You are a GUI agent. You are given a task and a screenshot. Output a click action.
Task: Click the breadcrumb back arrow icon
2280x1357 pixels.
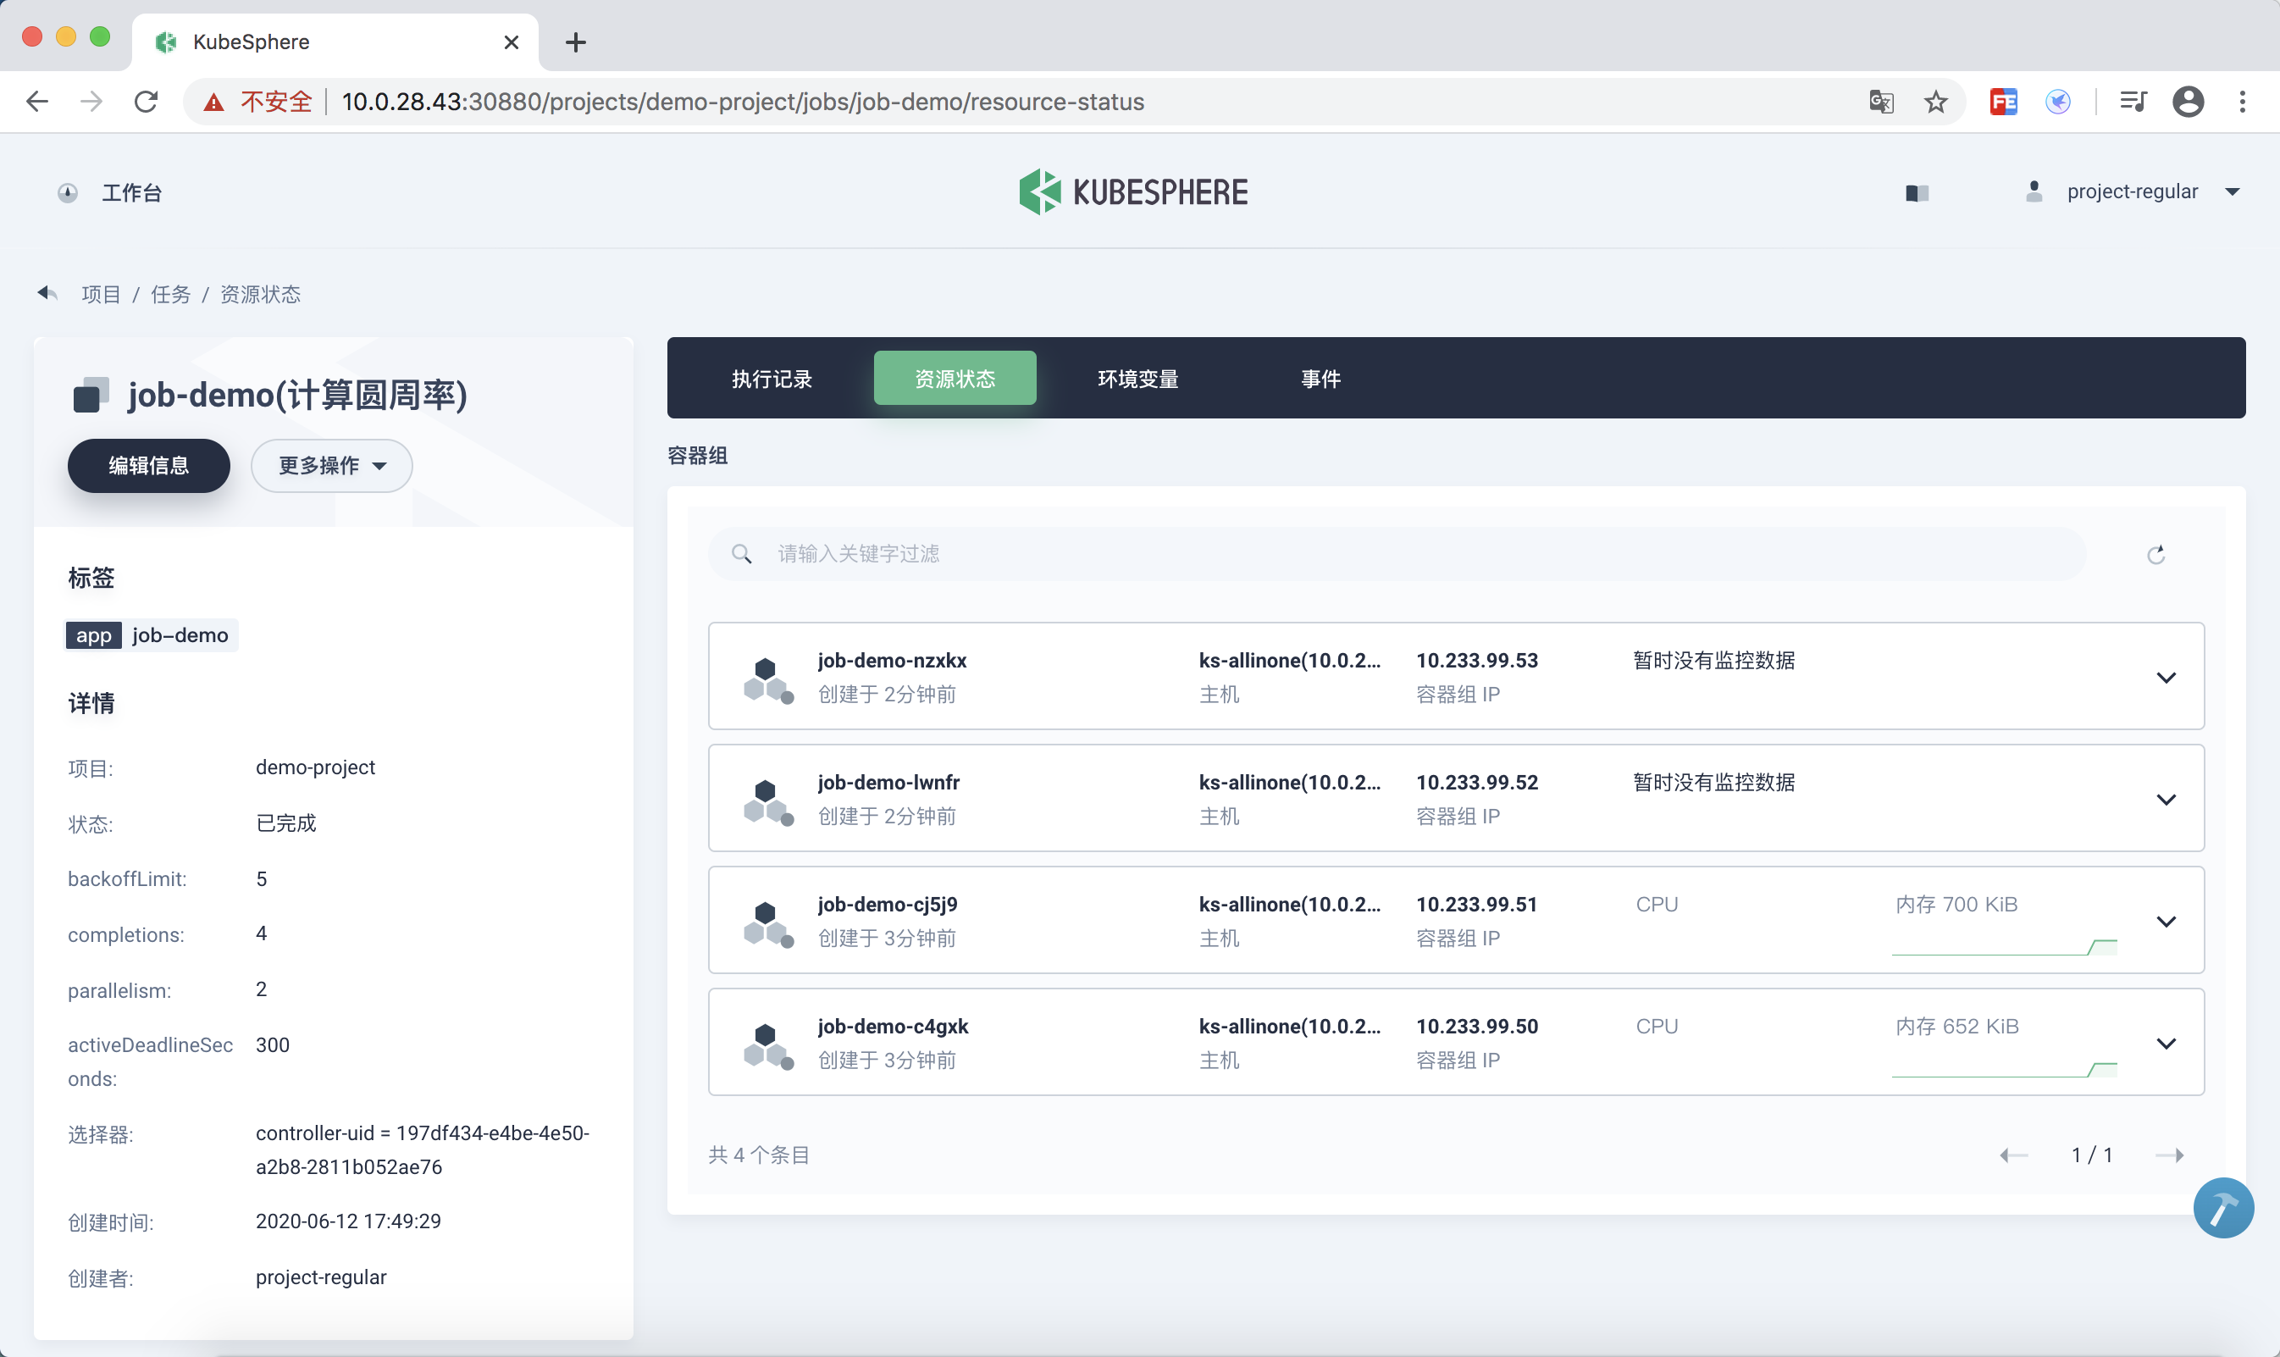click(x=47, y=294)
